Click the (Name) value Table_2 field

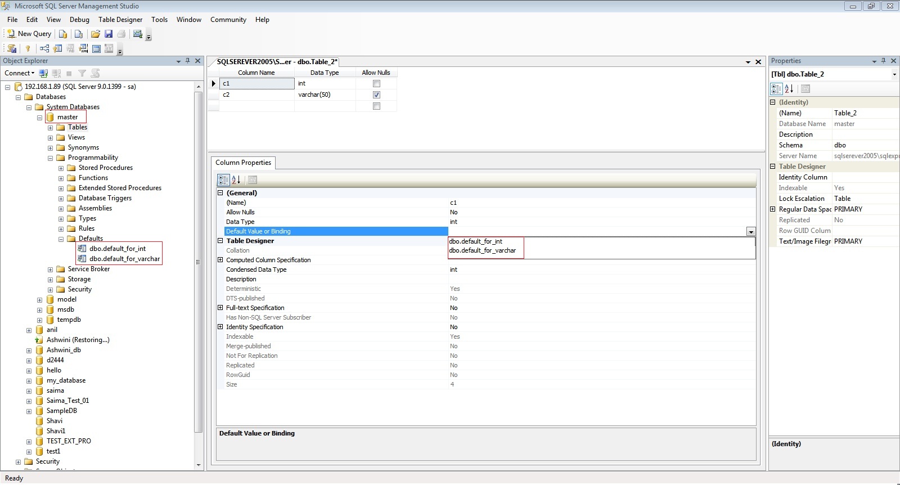point(865,113)
